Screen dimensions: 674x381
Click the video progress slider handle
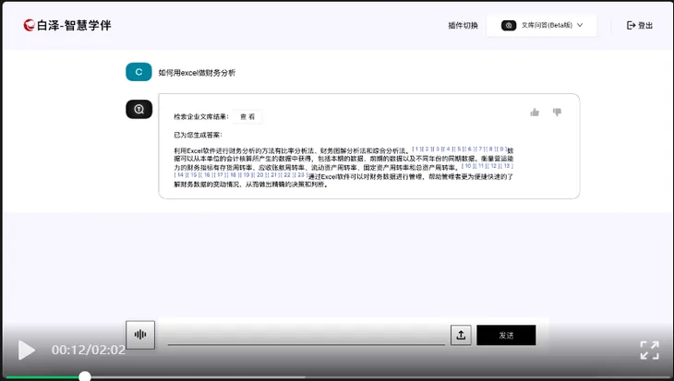[85, 376]
